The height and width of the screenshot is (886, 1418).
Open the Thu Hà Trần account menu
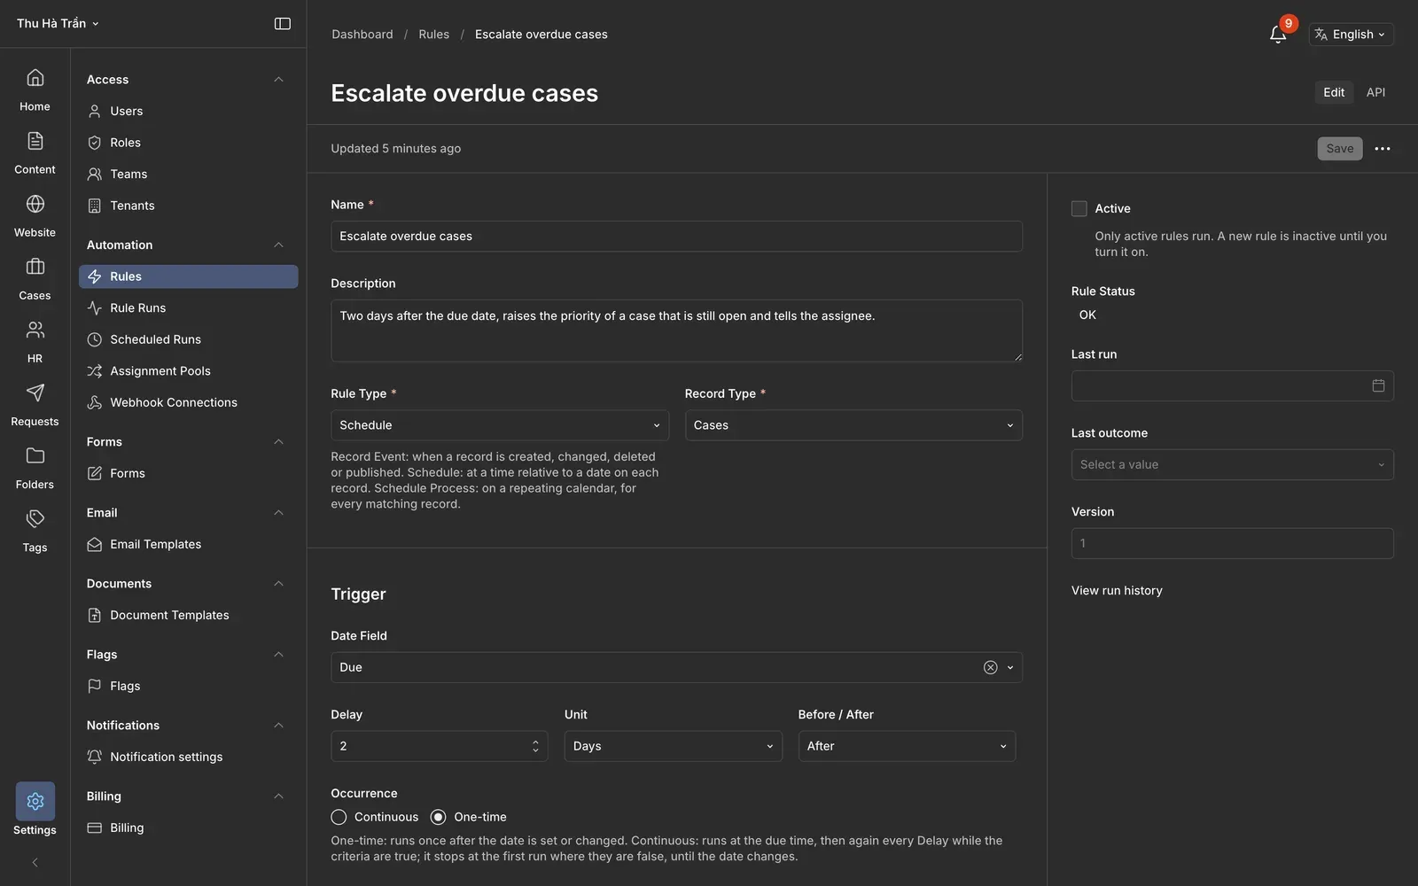(58, 24)
